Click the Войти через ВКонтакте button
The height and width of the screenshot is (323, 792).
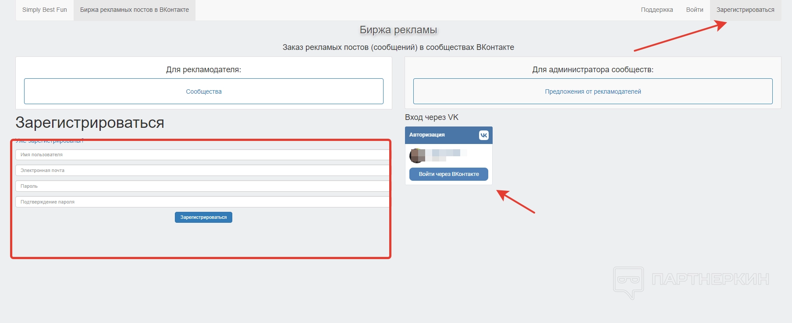tap(449, 174)
